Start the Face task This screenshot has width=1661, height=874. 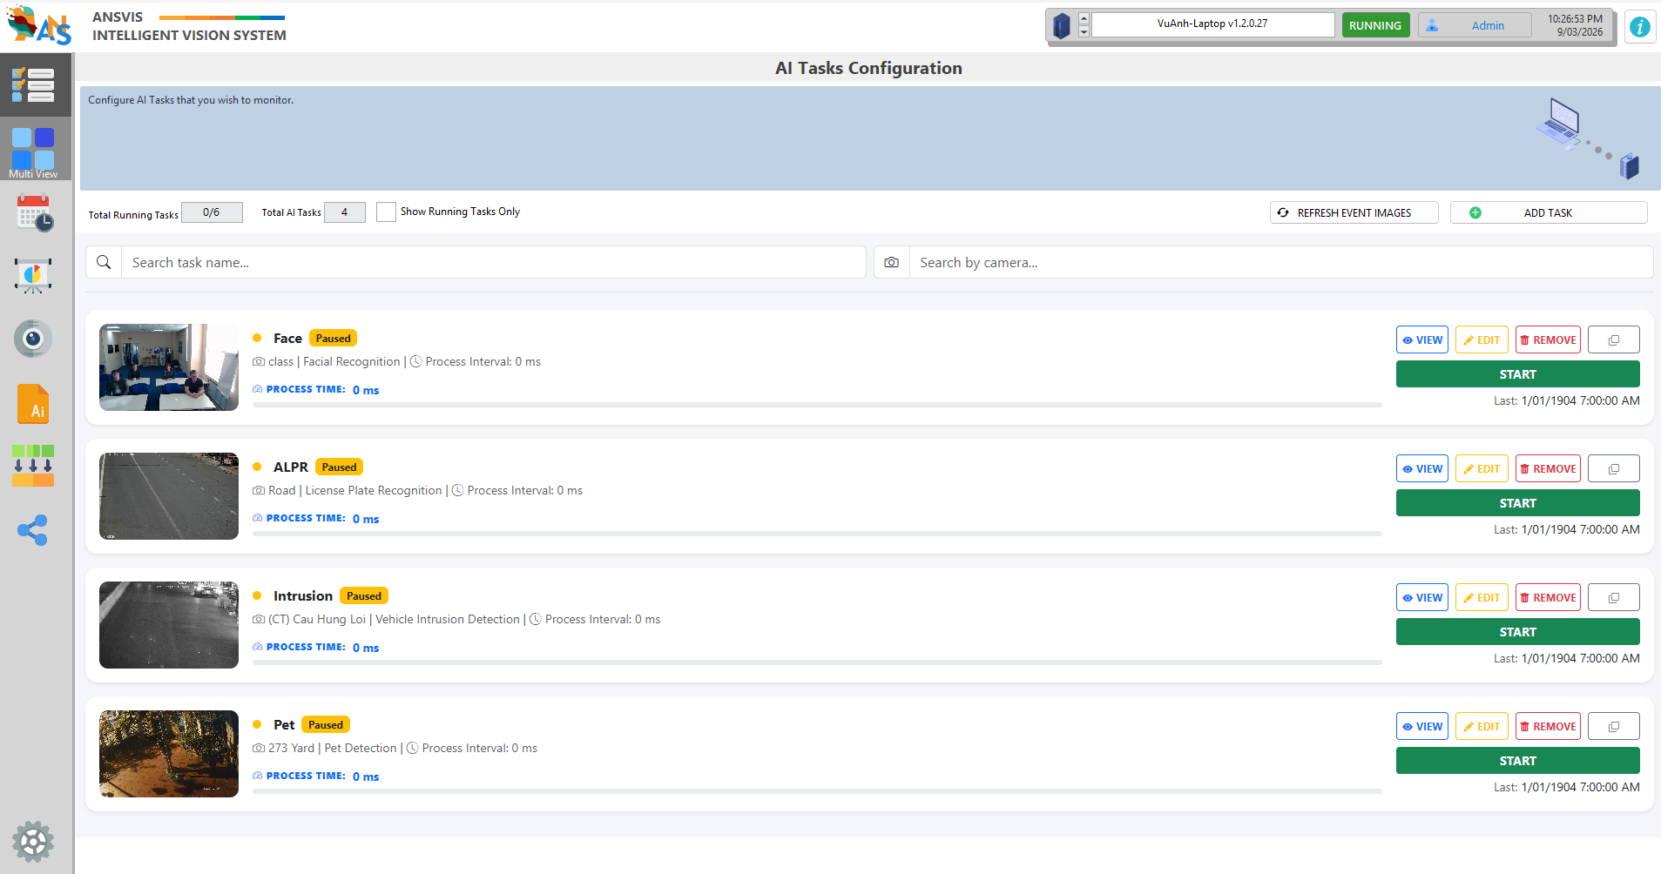coord(1517,374)
